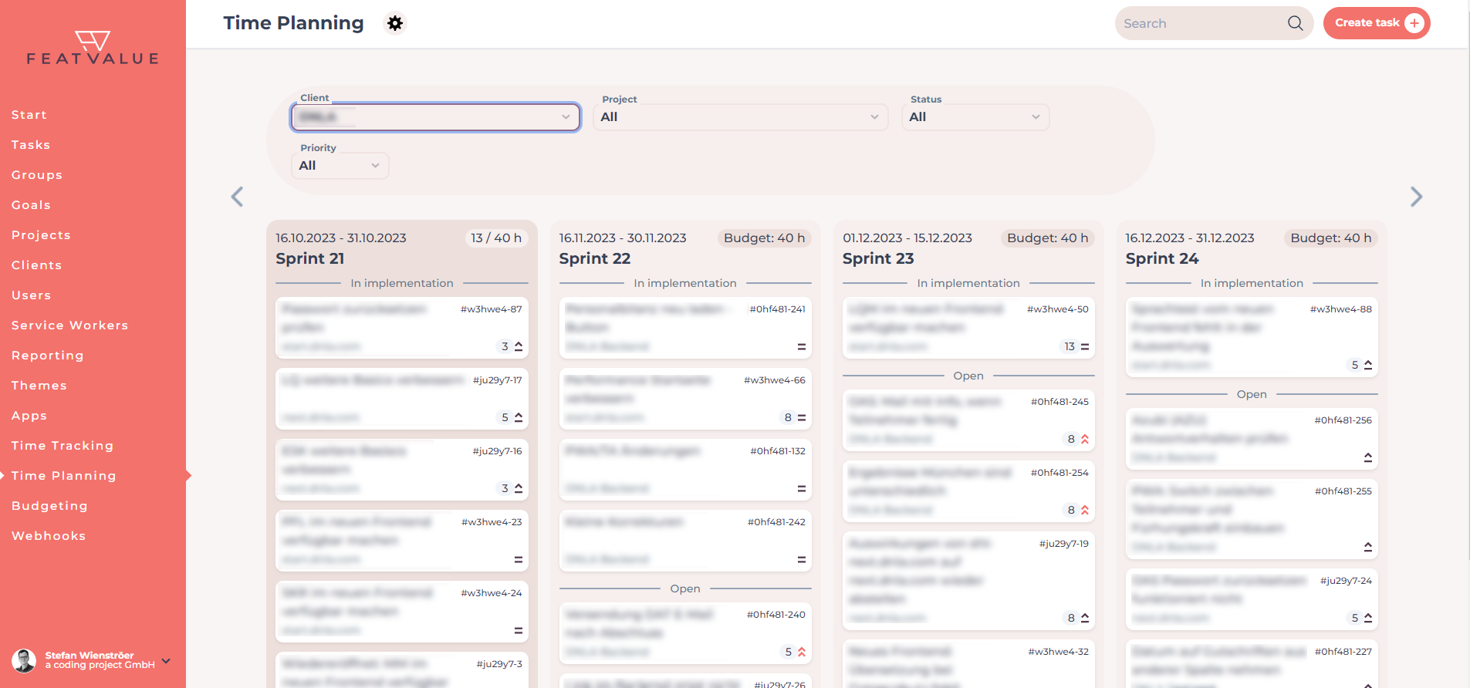Viewport: 1470px width, 688px height.
Task: Click priority icon on task #w3hwe4-88
Action: click(x=1368, y=365)
